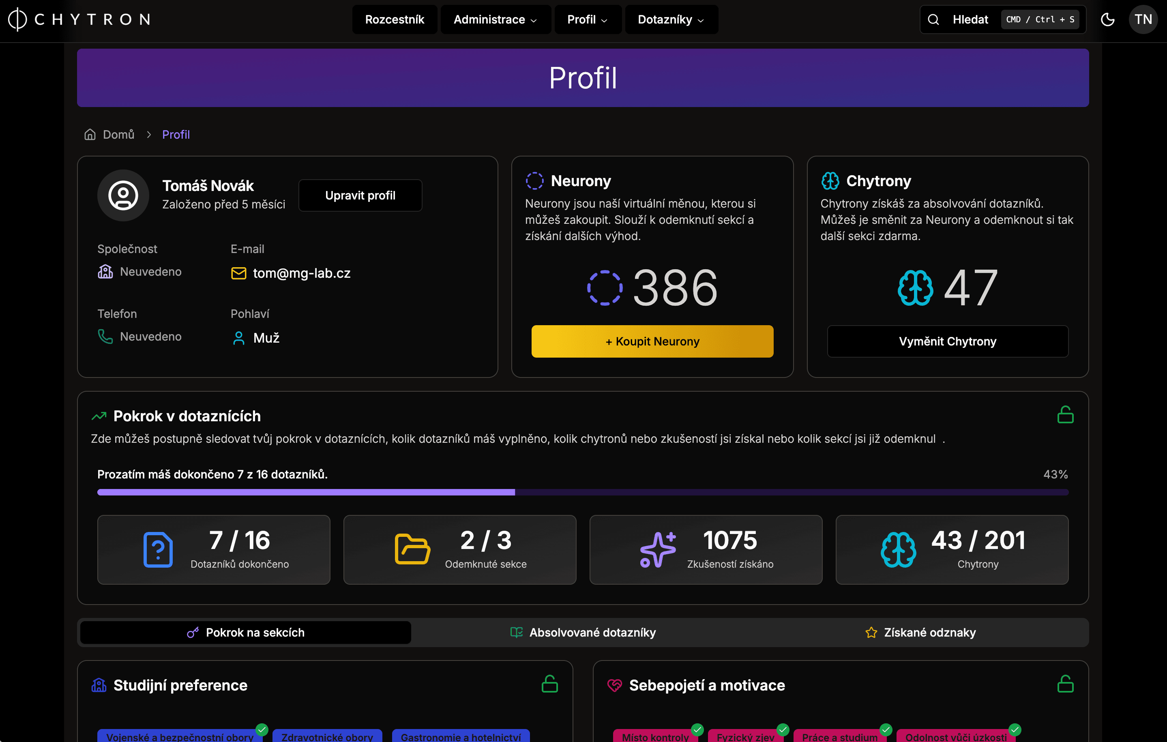Expand the Administrace dropdown menu
The image size is (1167, 742).
495,19
